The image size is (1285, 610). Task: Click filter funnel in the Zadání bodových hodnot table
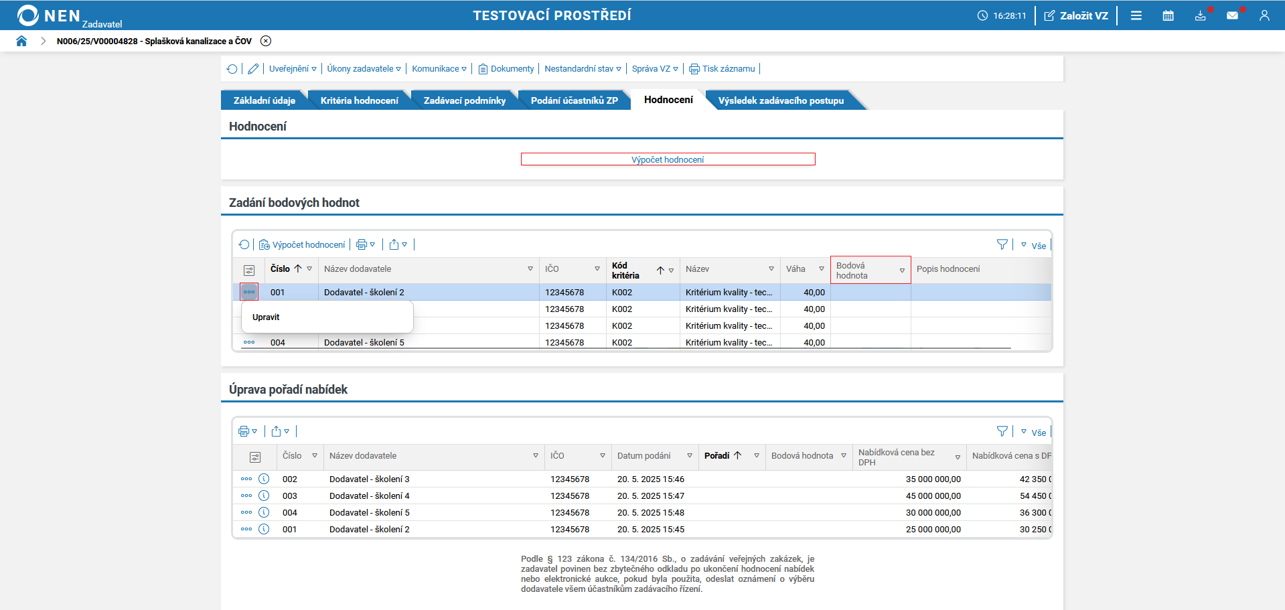1002,245
